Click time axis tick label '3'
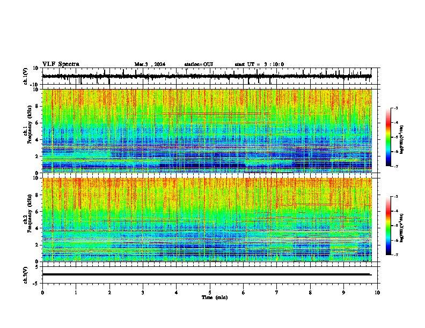This screenshot has width=425, height=328. [143, 293]
